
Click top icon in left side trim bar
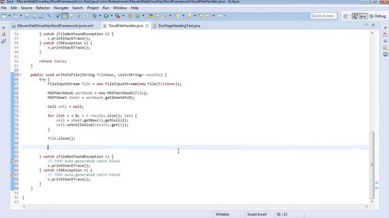coord(4,28)
